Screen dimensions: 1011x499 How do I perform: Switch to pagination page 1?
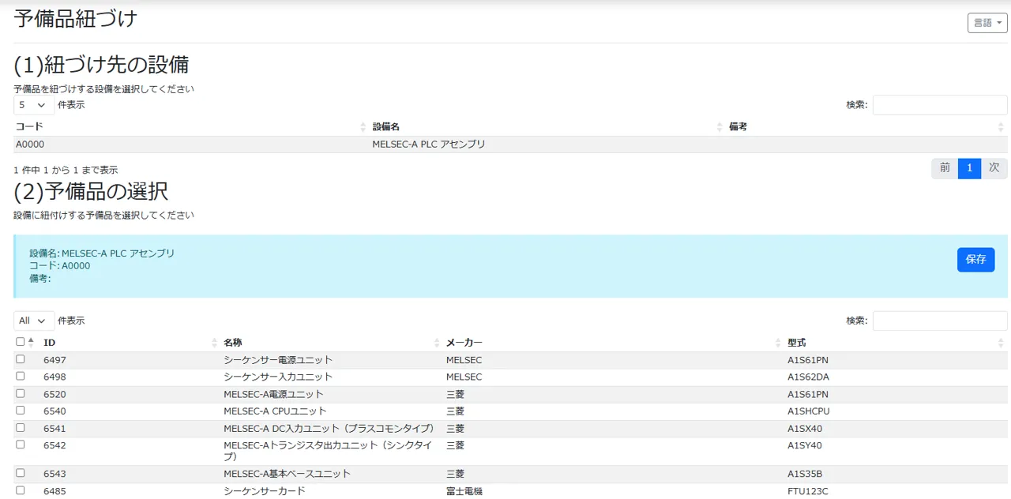969,168
